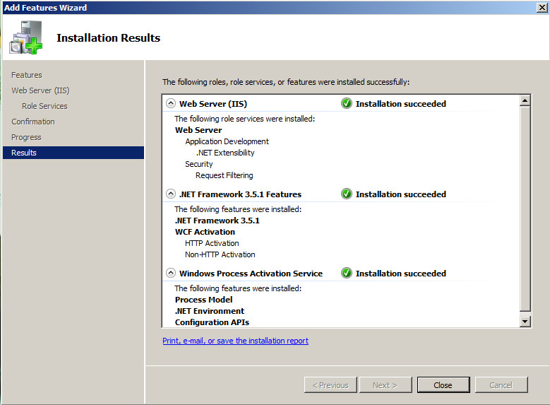Click the Previous button

pyautogui.click(x=330, y=385)
